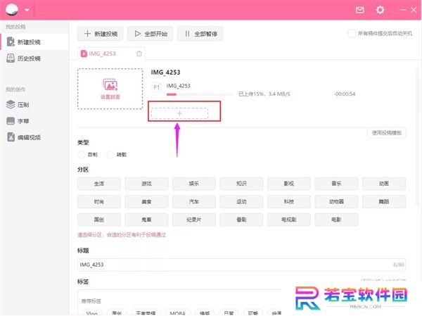422x316 pixels.
Task: Choose the 科技 category
Action: pyautogui.click(x=289, y=201)
